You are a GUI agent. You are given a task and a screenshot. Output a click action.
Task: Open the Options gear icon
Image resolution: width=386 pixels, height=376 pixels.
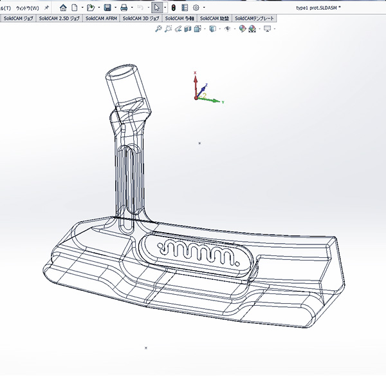click(196, 7)
